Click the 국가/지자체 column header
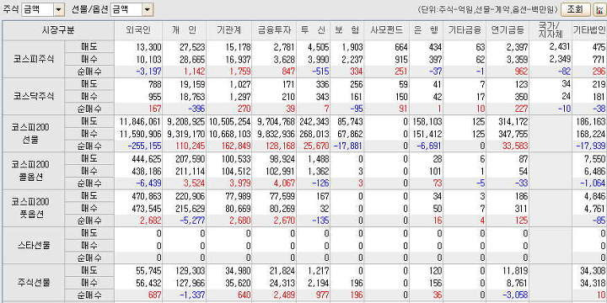The image size is (607, 303). tap(550, 30)
